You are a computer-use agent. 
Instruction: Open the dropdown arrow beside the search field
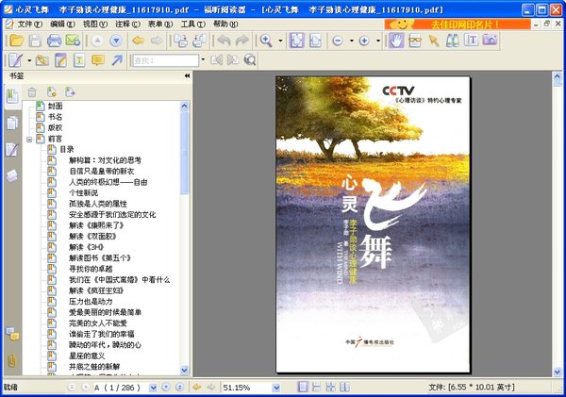203,59
